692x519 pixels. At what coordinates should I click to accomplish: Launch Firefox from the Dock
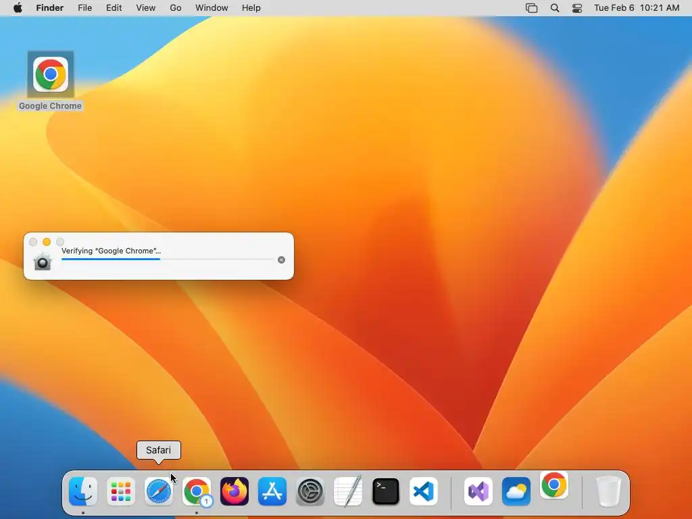point(234,491)
